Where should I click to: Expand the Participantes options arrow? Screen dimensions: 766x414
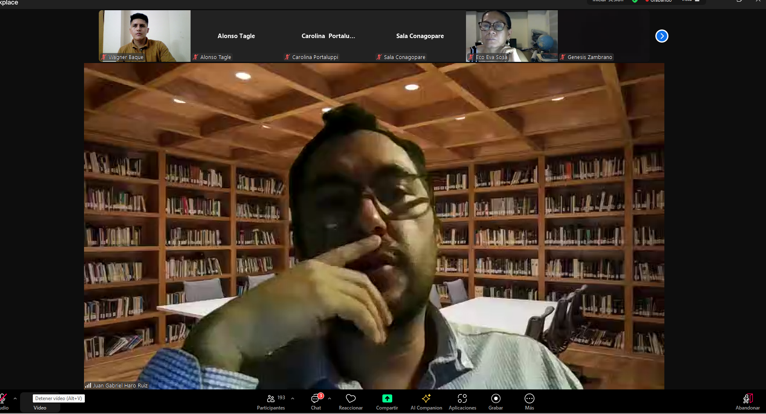[x=293, y=398]
